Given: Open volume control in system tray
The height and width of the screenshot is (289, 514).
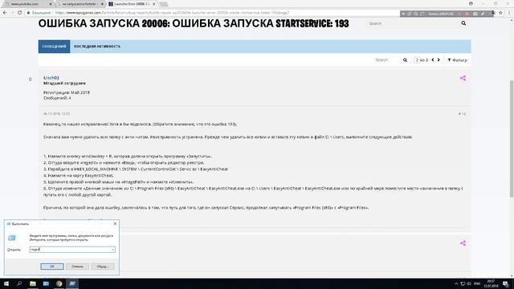Looking at the screenshot, I should tap(469, 283).
